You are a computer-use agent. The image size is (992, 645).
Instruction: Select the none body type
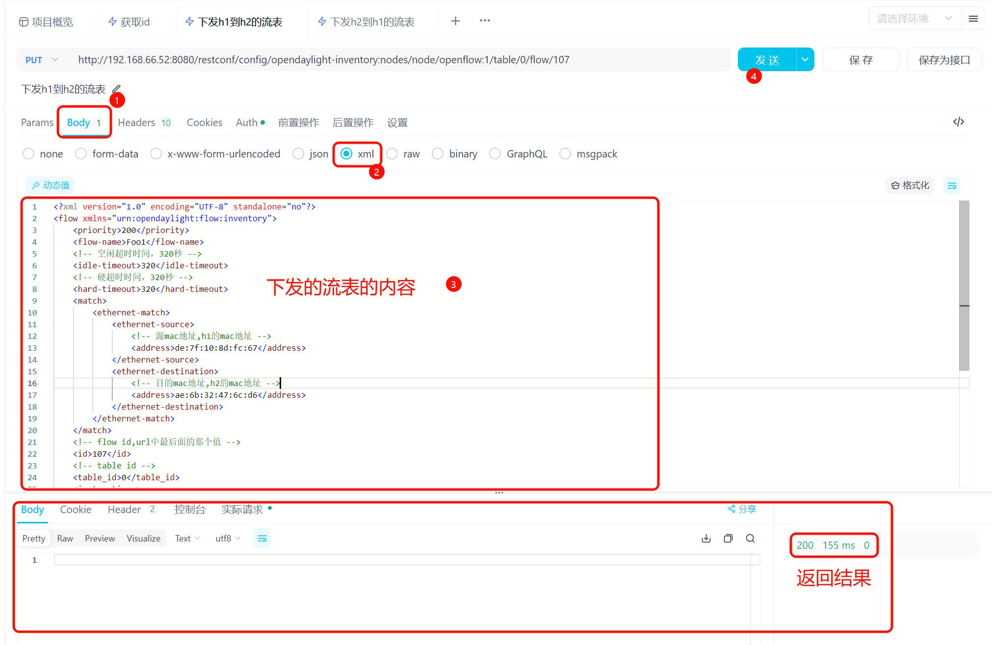[43, 154]
